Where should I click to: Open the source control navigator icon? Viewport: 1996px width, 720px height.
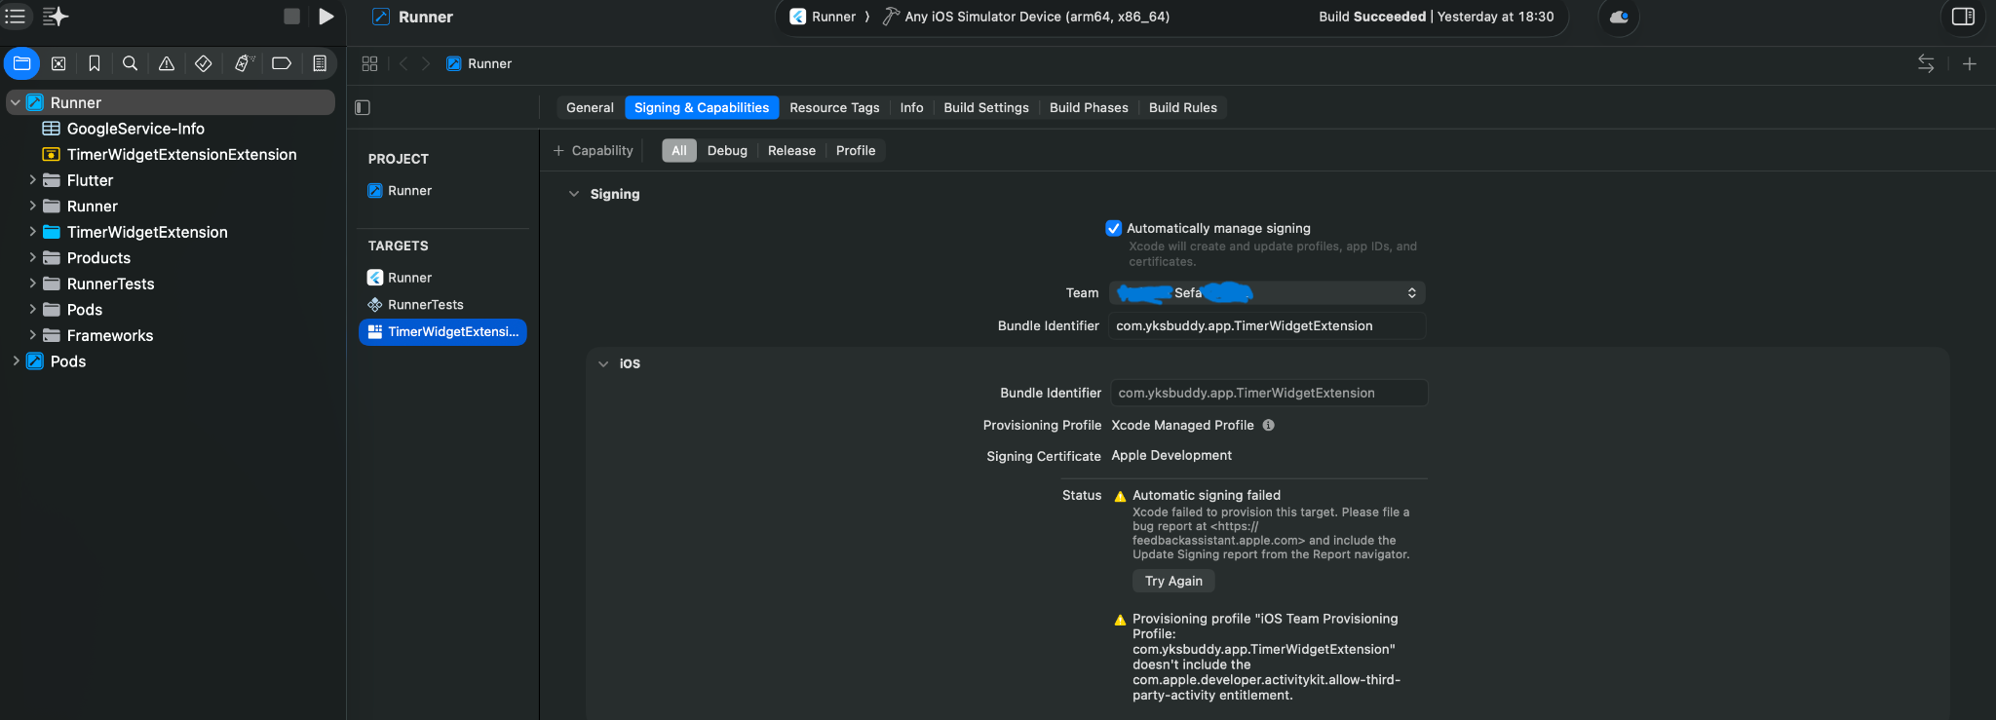[x=58, y=63]
